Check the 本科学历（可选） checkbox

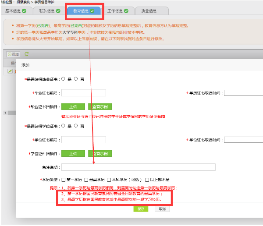[x=109, y=180]
